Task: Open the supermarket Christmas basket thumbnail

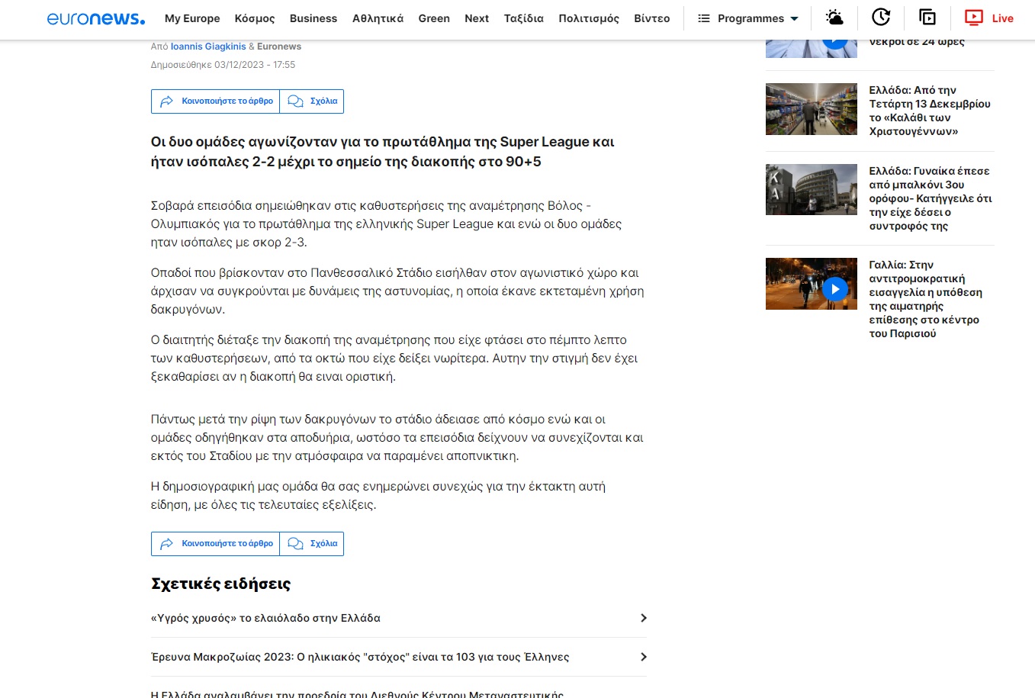Action: 811,109
